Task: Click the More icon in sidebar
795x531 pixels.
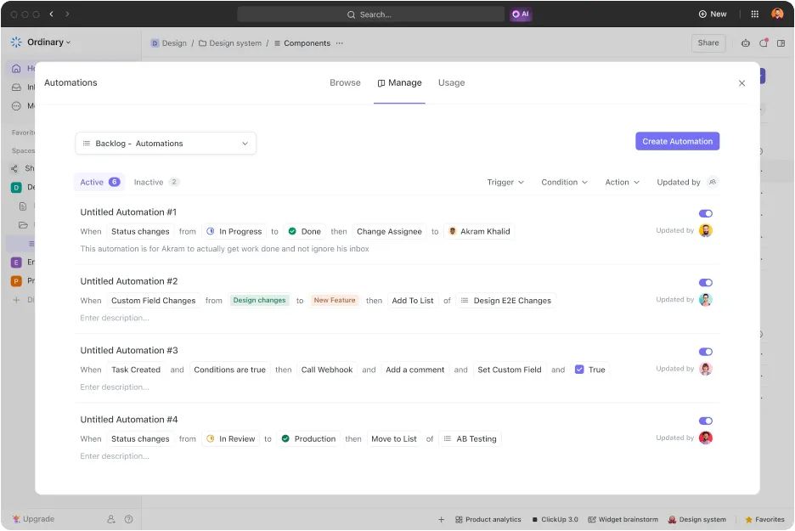Action: click(x=16, y=106)
